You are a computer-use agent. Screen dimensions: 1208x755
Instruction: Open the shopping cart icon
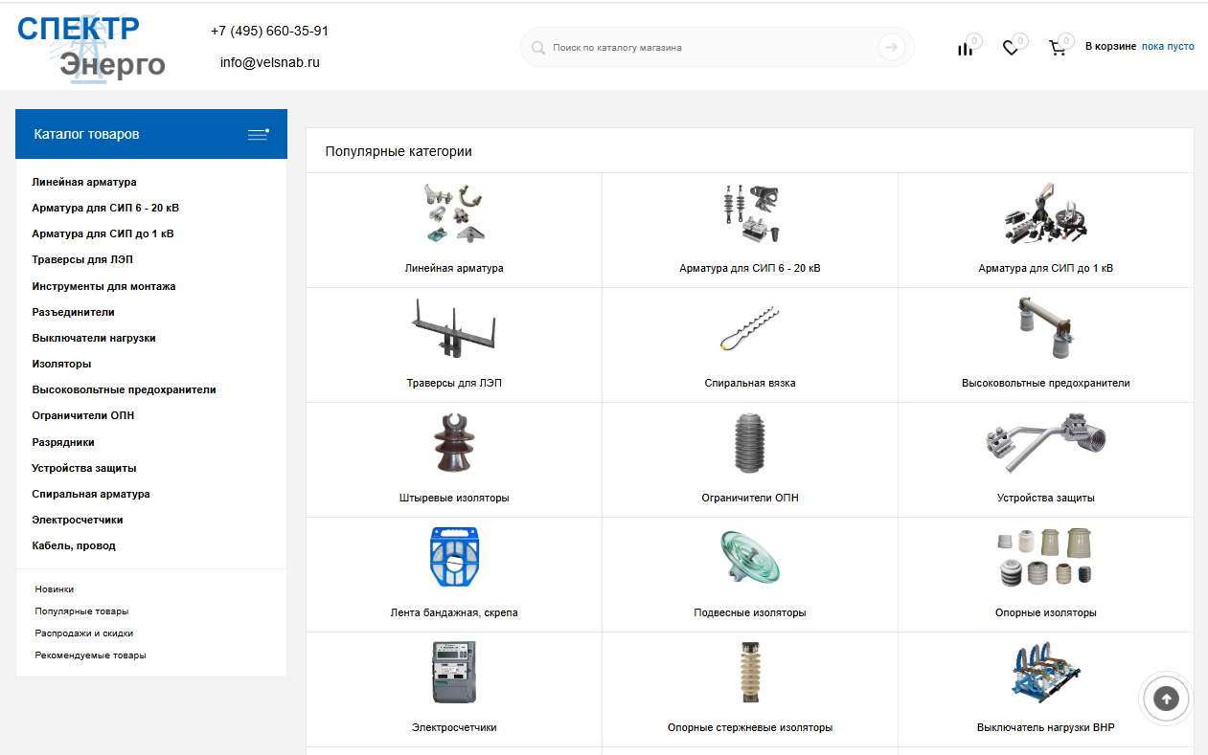point(1058,48)
